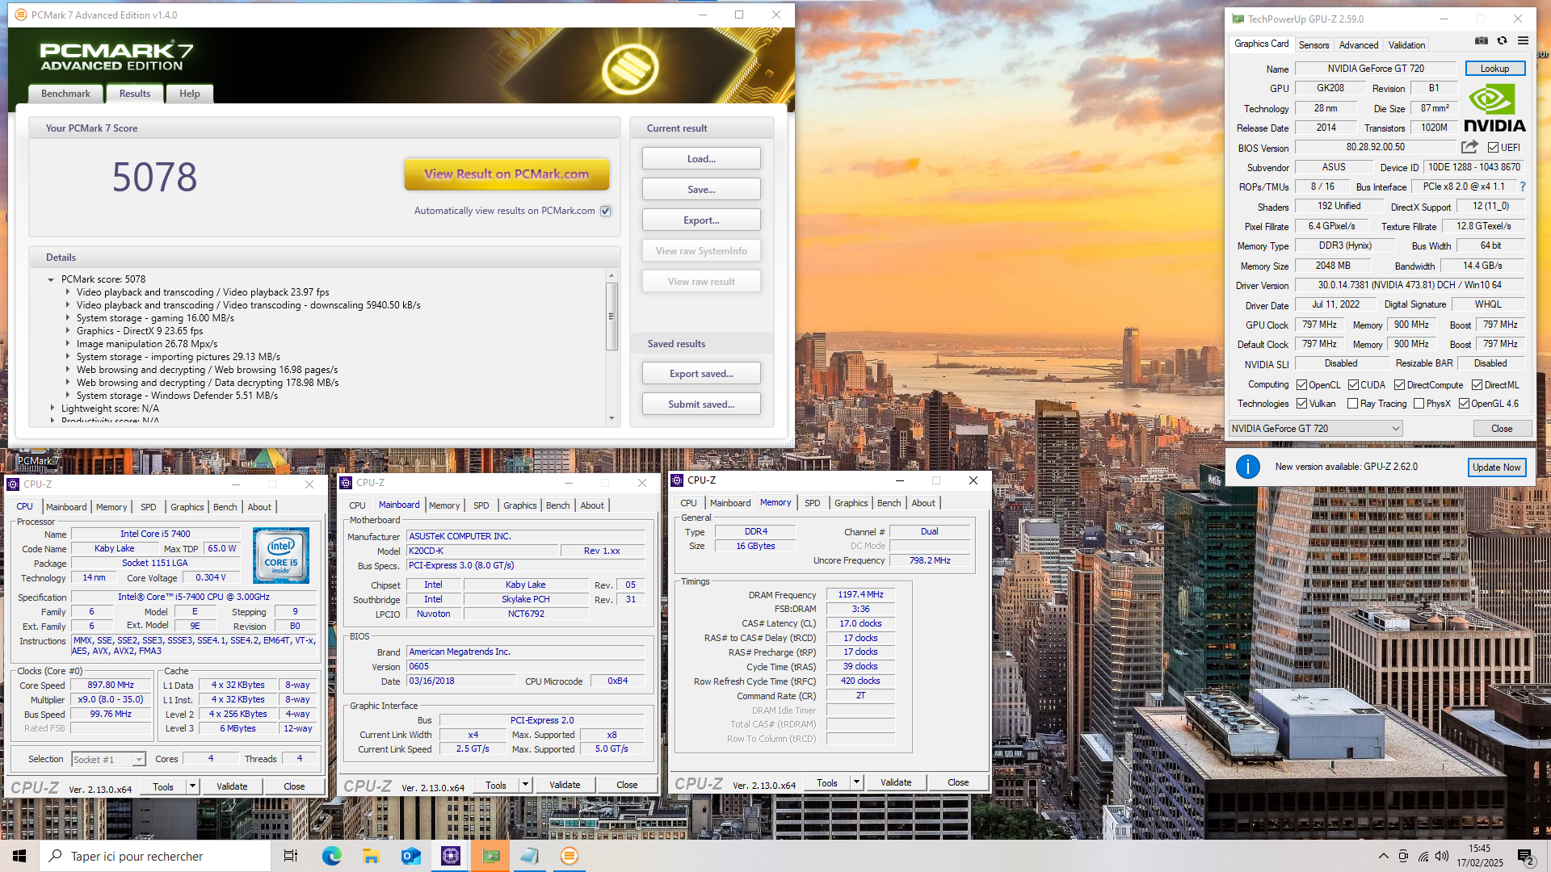This screenshot has height=872, width=1551.
Task: Click View Result on PCMark.com button
Action: pyautogui.click(x=506, y=174)
